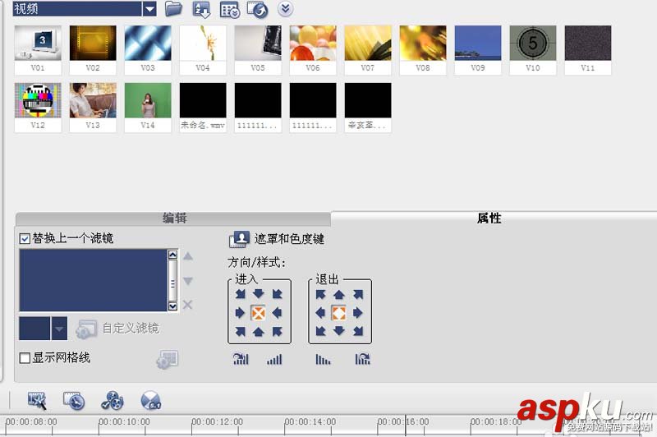Open the load video folder icon
657x437 pixels.
coord(173,9)
